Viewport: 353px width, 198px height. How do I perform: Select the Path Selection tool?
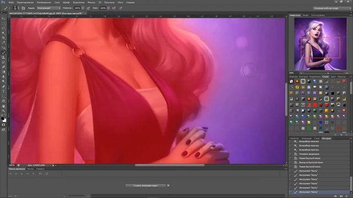(3, 96)
